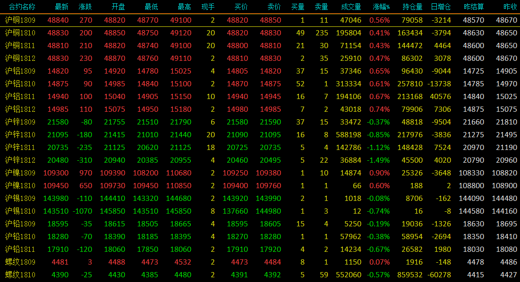
Task: Select the 沪铜1811 contract name
Action: [20, 46]
